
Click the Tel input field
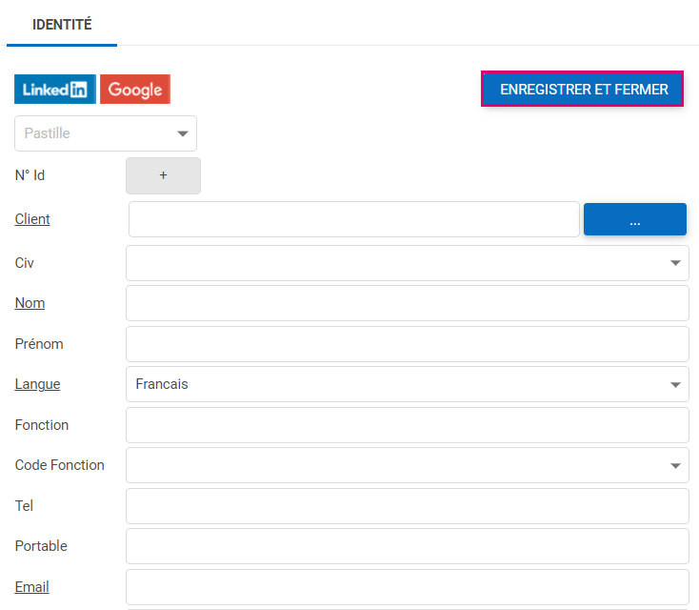(407, 506)
